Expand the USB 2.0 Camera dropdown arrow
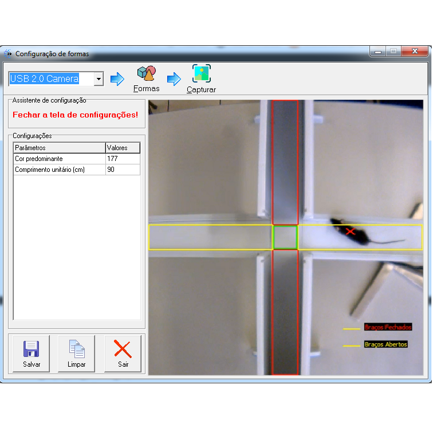Image resolution: width=433 pixels, height=432 pixels. click(99, 78)
